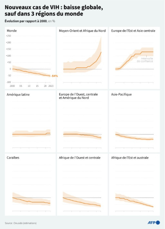Click the subtitle Évolution par rapport à 2000
The width and height of the screenshot is (165, 229).
pyautogui.click(x=30, y=21)
